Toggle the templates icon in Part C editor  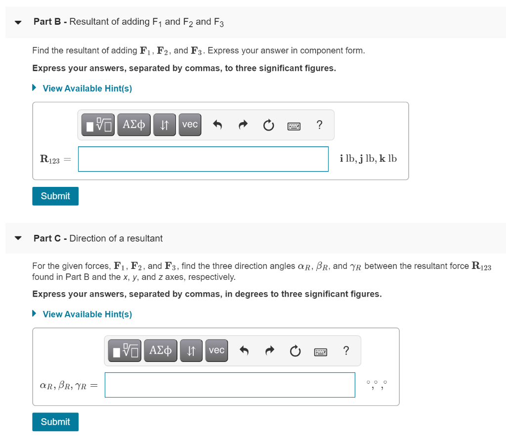[124, 350]
